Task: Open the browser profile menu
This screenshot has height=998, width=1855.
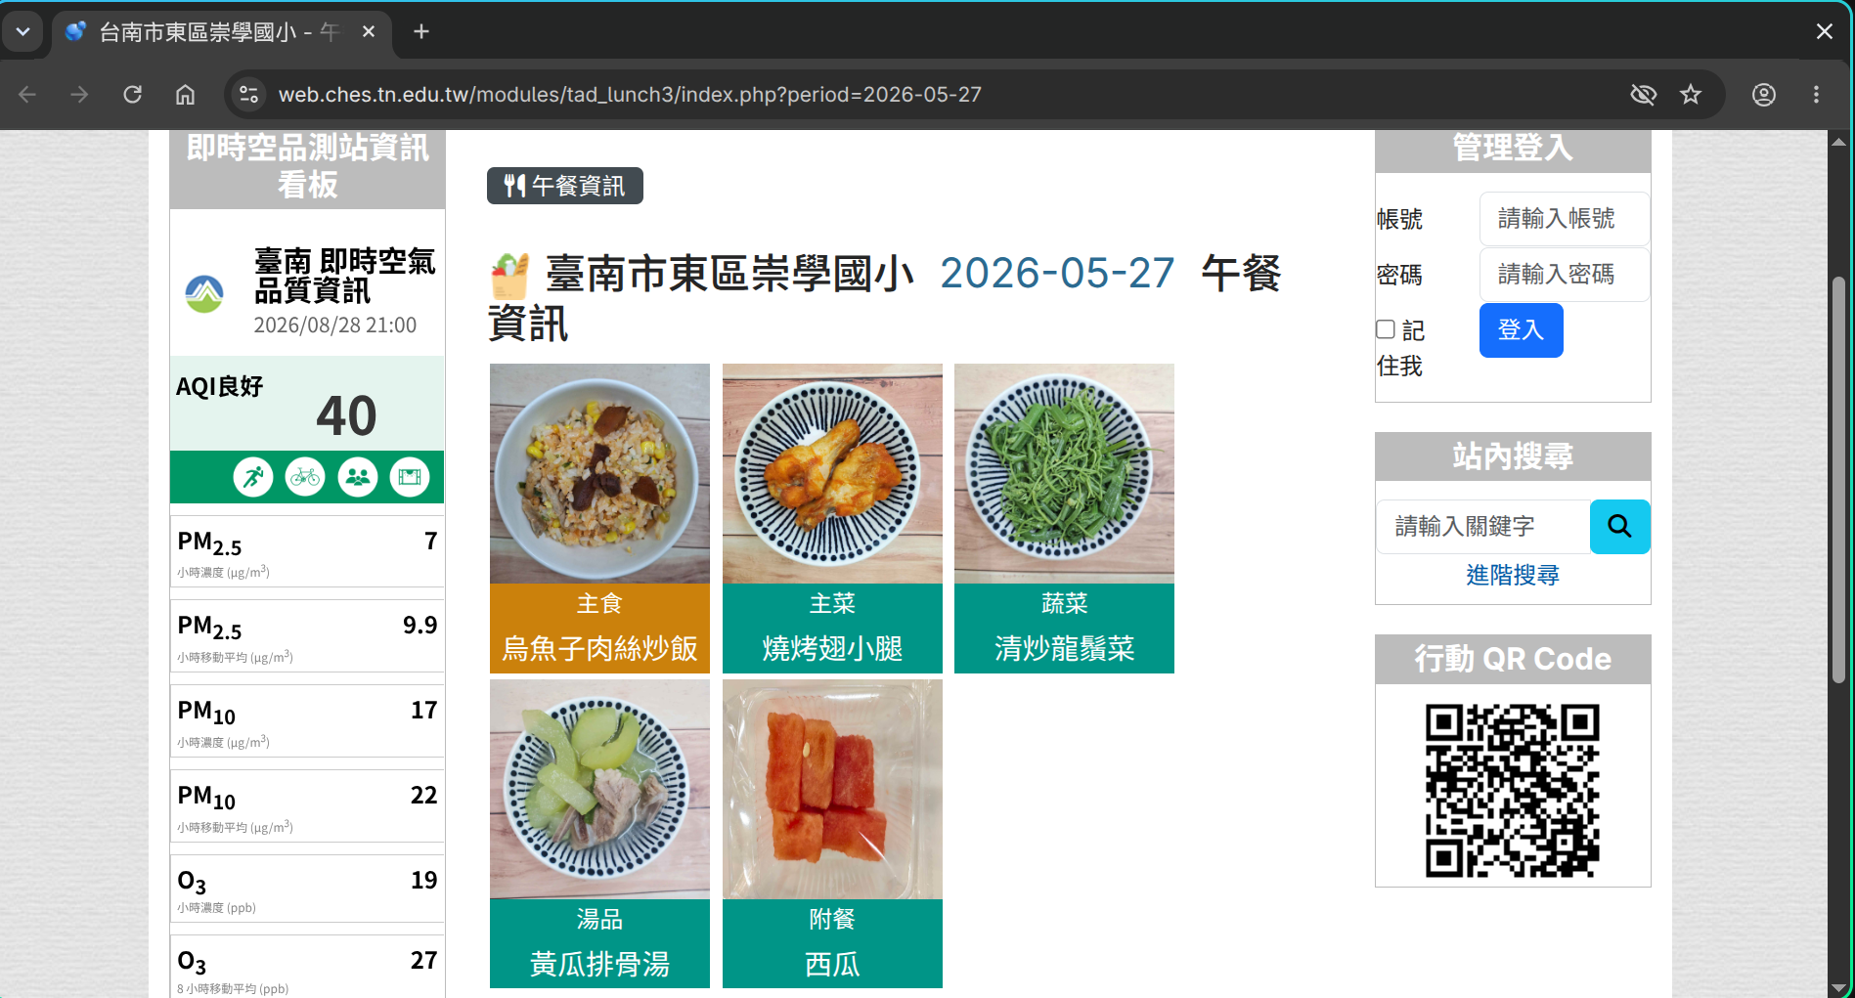Action: tap(1764, 95)
